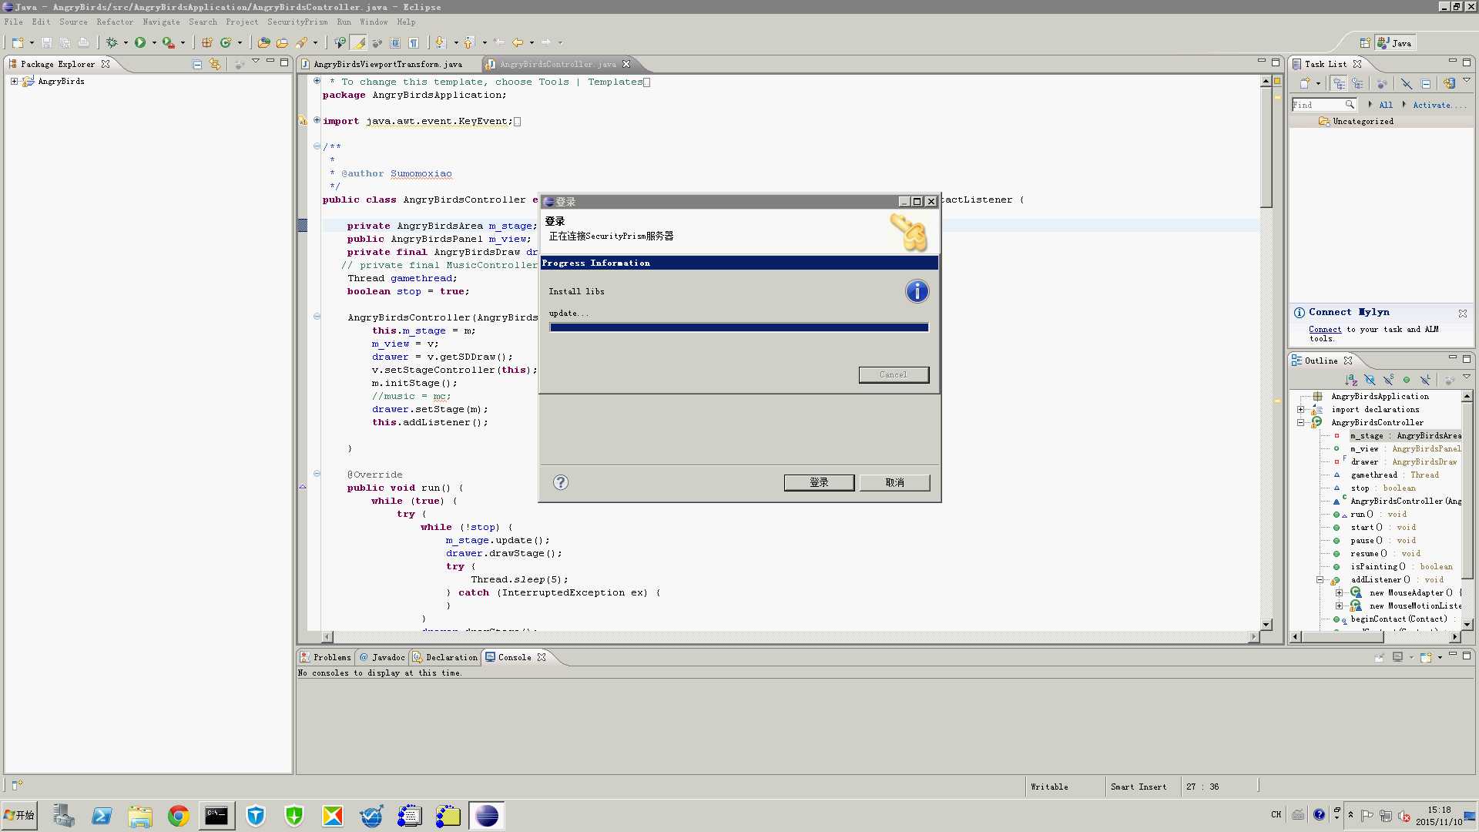The image size is (1479, 832).
Task: Toggle Hide Non-Public Members green dot in Outline
Action: pyautogui.click(x=1407, y=380)
